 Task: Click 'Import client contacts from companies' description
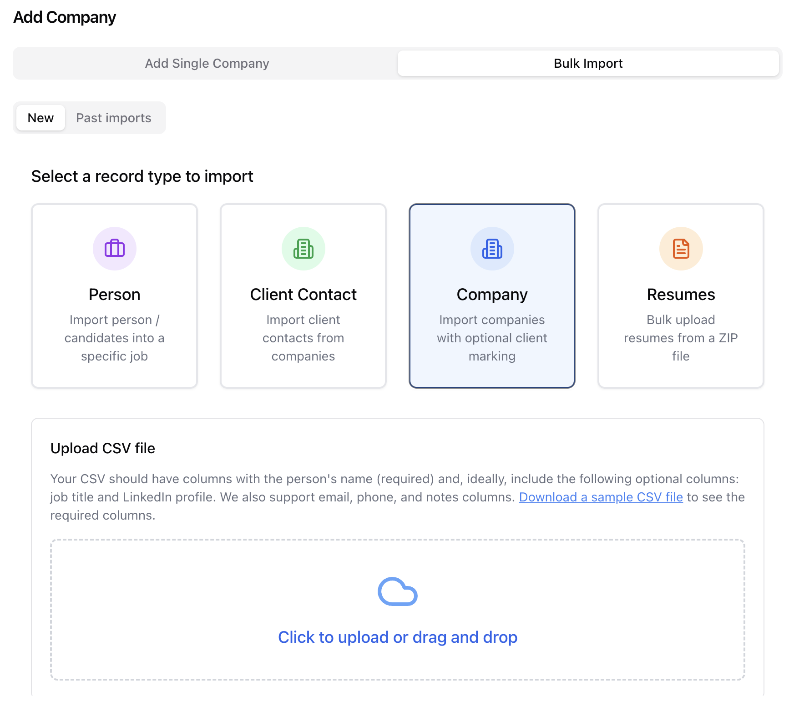point(303,338)
